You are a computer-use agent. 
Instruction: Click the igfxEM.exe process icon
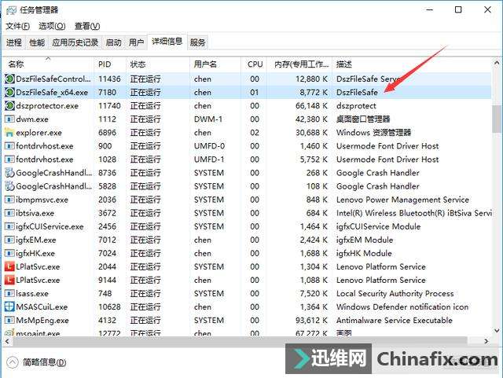[x=9, y=240]
